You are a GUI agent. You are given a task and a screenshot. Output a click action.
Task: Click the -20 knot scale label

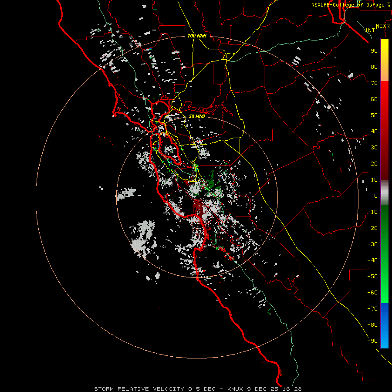372,228
